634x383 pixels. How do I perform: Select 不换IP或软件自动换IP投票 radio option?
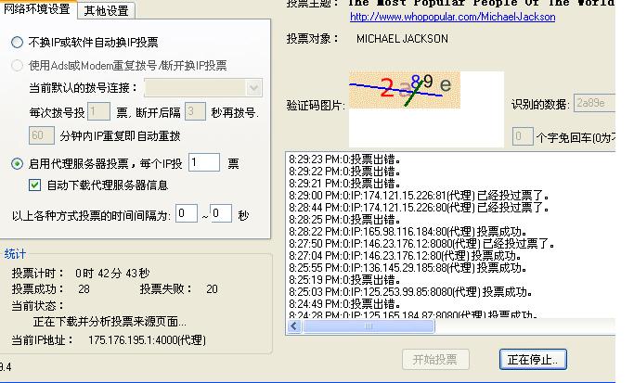click(x=18, y=43)
